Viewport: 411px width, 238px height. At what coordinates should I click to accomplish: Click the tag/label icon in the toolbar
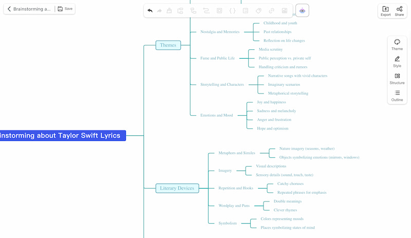(258, 10)
